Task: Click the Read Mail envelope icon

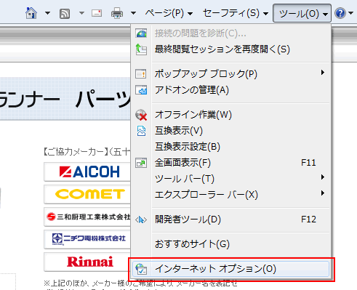Action: click(x=97, y=13)
